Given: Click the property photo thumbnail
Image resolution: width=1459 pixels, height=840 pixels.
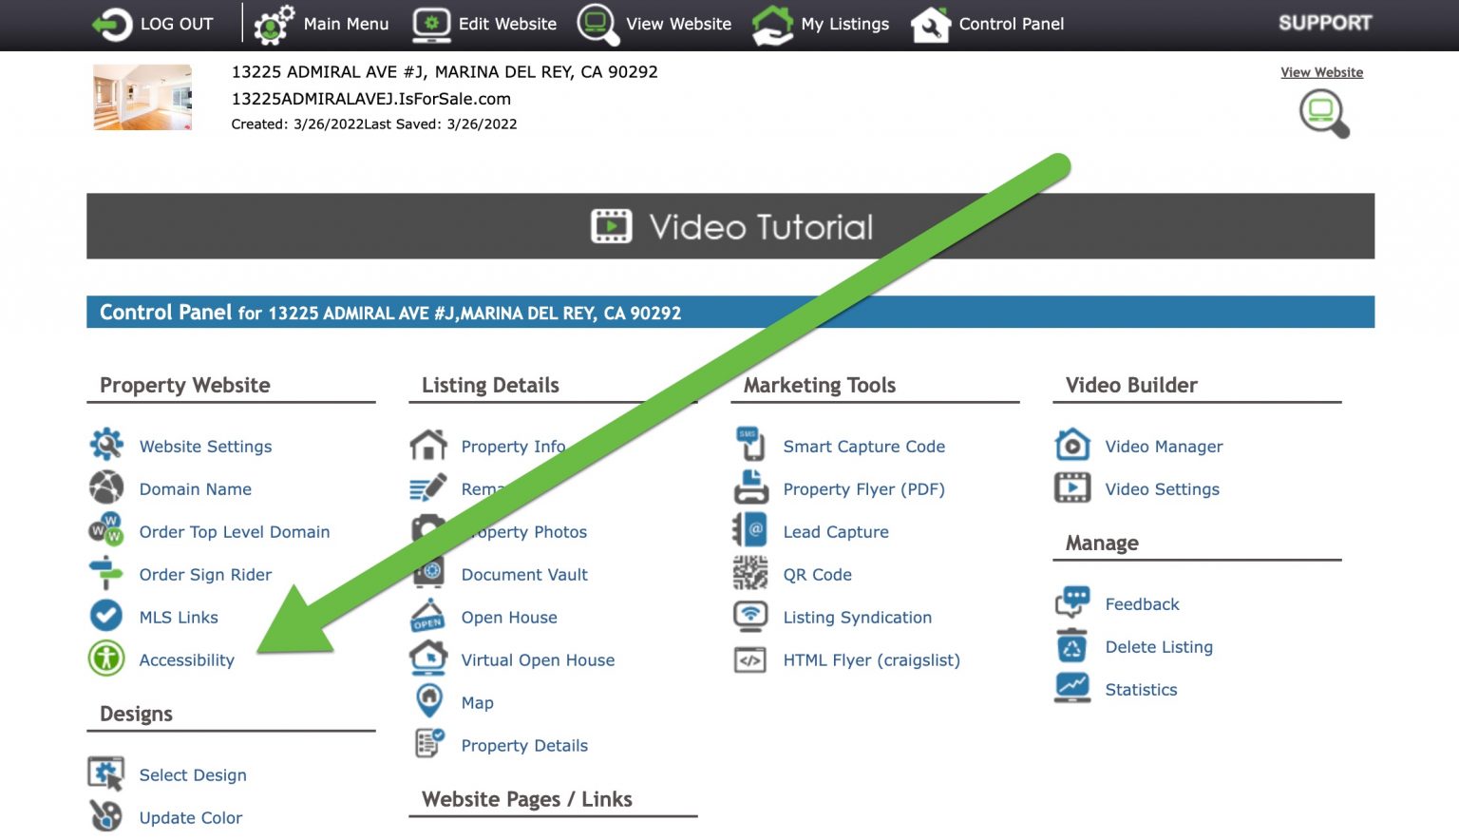Looking at the screenshot, I should pos(141,96).
